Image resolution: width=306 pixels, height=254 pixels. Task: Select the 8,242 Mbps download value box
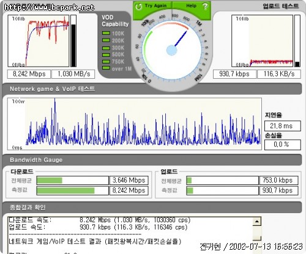click(29, 74)
